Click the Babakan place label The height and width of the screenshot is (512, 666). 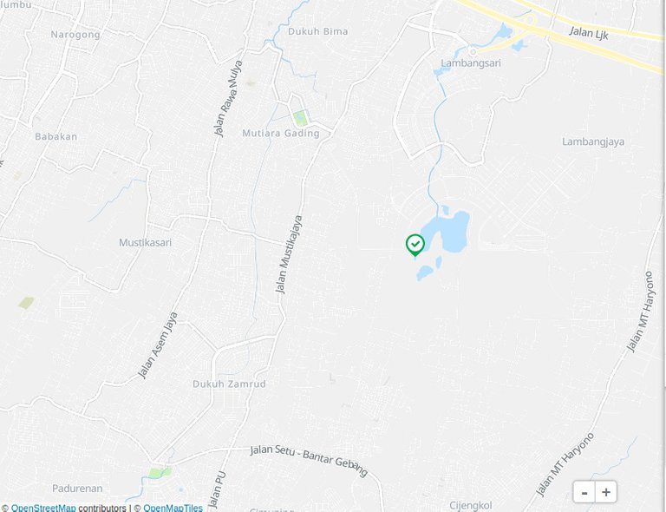tap(56, 136)
